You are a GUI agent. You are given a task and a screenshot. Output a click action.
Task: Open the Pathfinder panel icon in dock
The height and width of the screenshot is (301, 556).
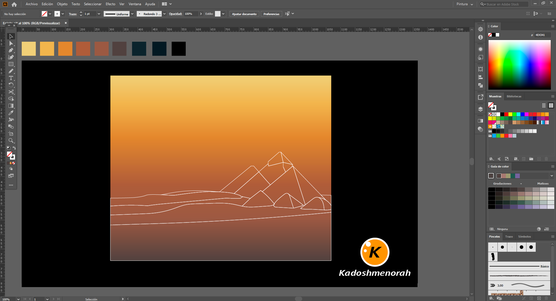coord(480,85)
